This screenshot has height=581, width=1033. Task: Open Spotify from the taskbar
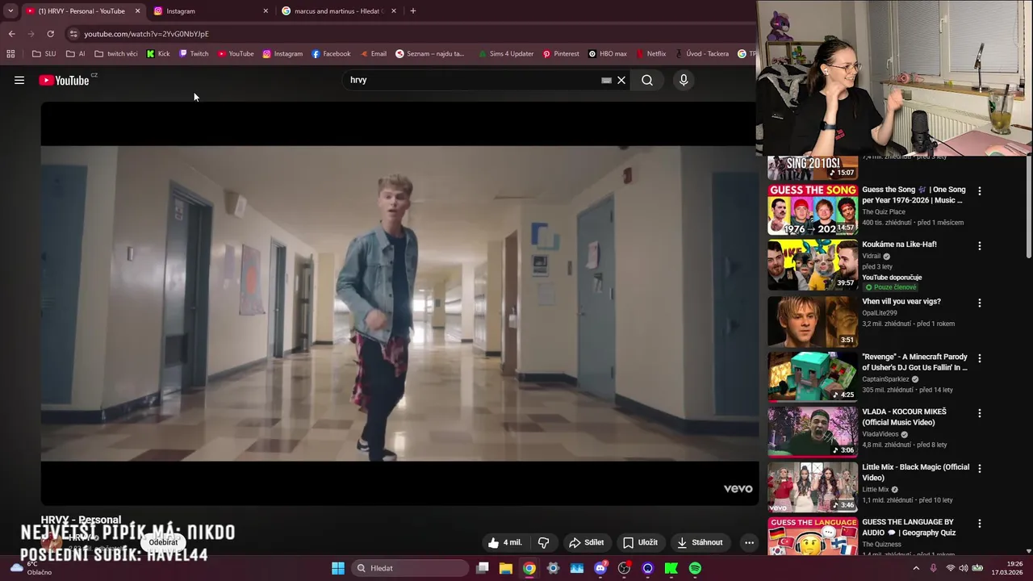pos(695,568)
